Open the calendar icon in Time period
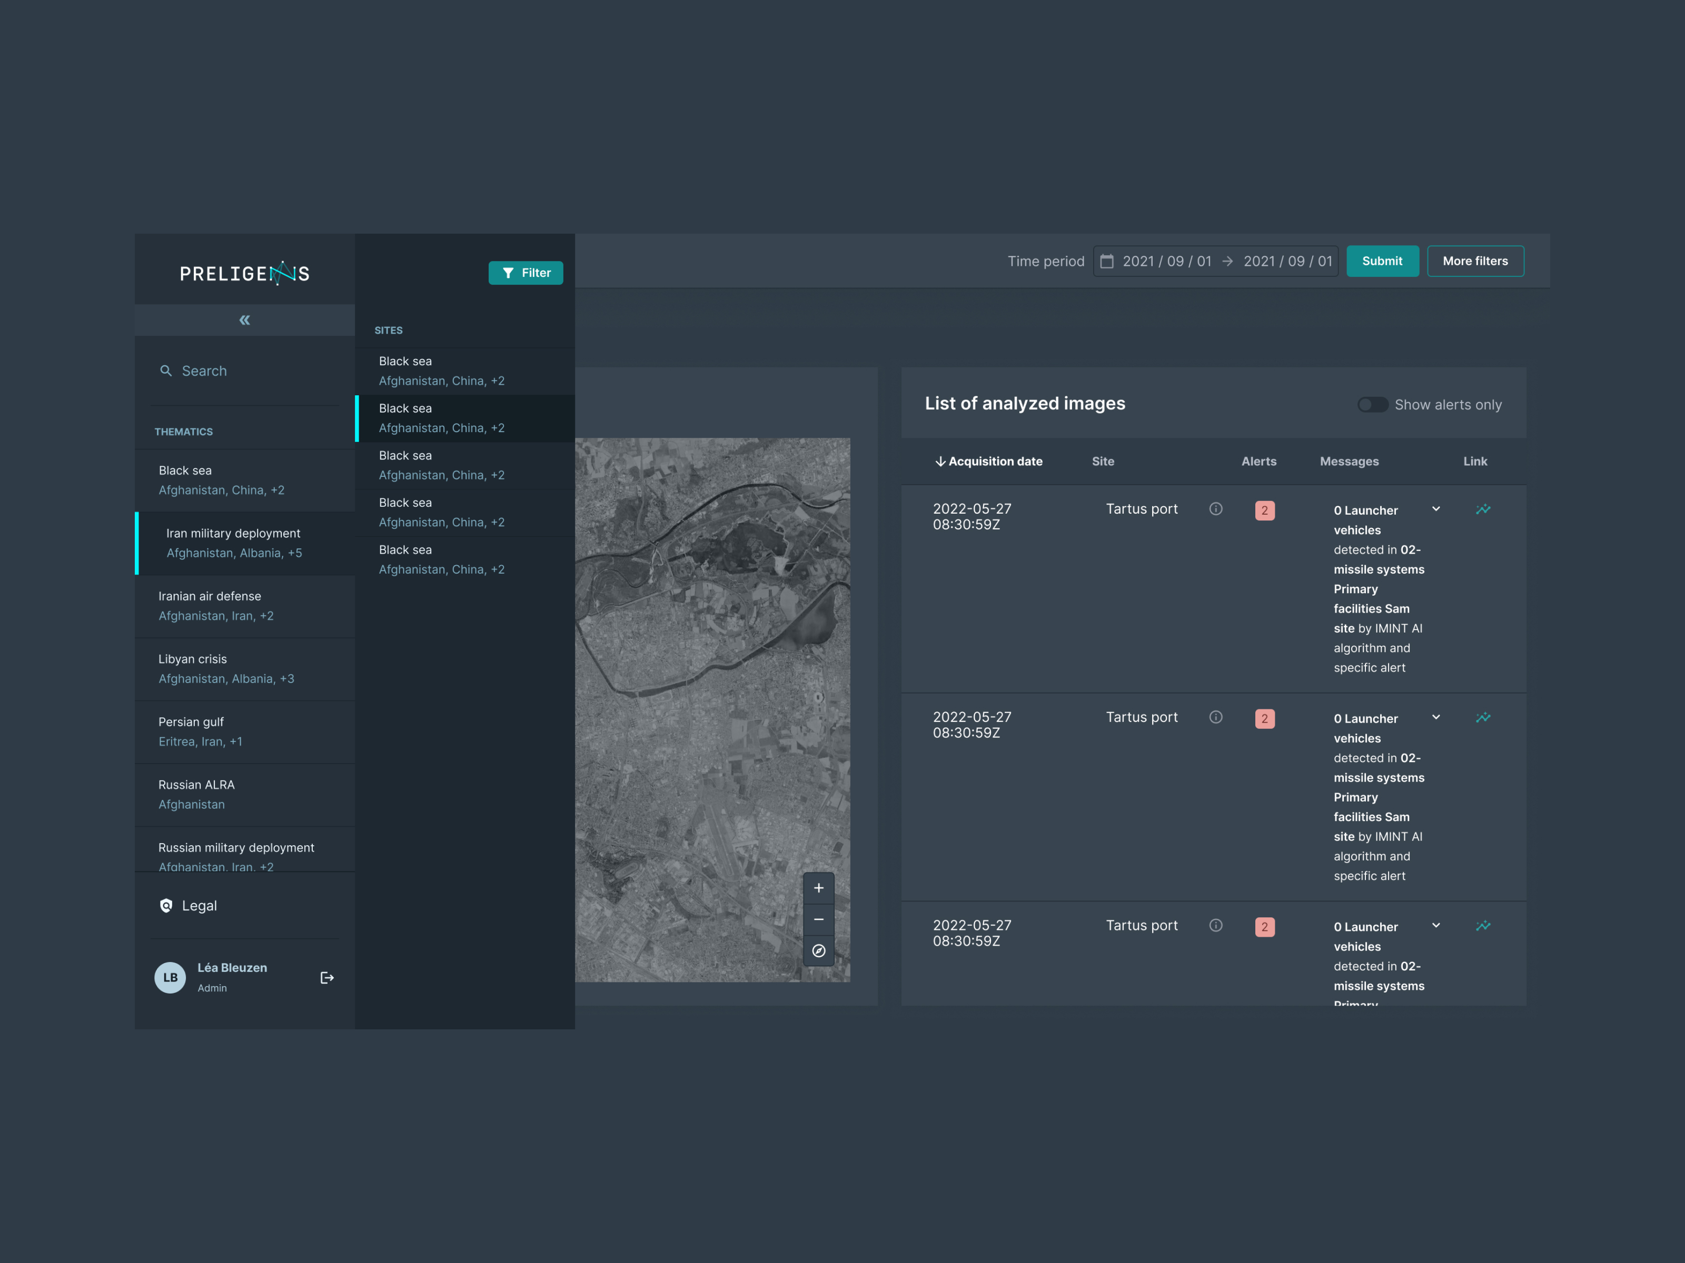 [1108, 260]
